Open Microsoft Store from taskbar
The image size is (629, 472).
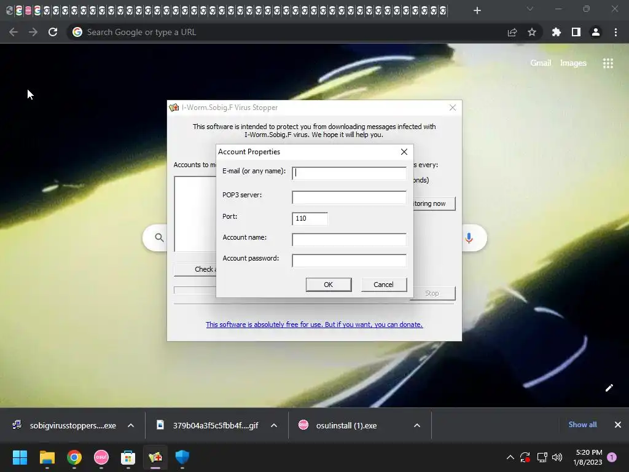point(128,457)
